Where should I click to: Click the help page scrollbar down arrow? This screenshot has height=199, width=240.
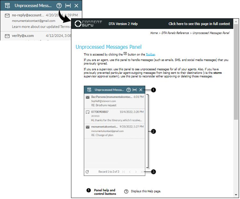point(236,195)
